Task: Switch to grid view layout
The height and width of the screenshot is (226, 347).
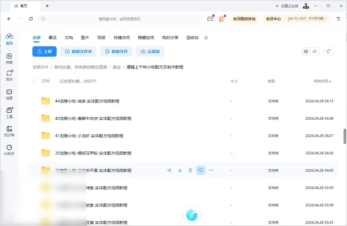Action: [x=306, y=51]
